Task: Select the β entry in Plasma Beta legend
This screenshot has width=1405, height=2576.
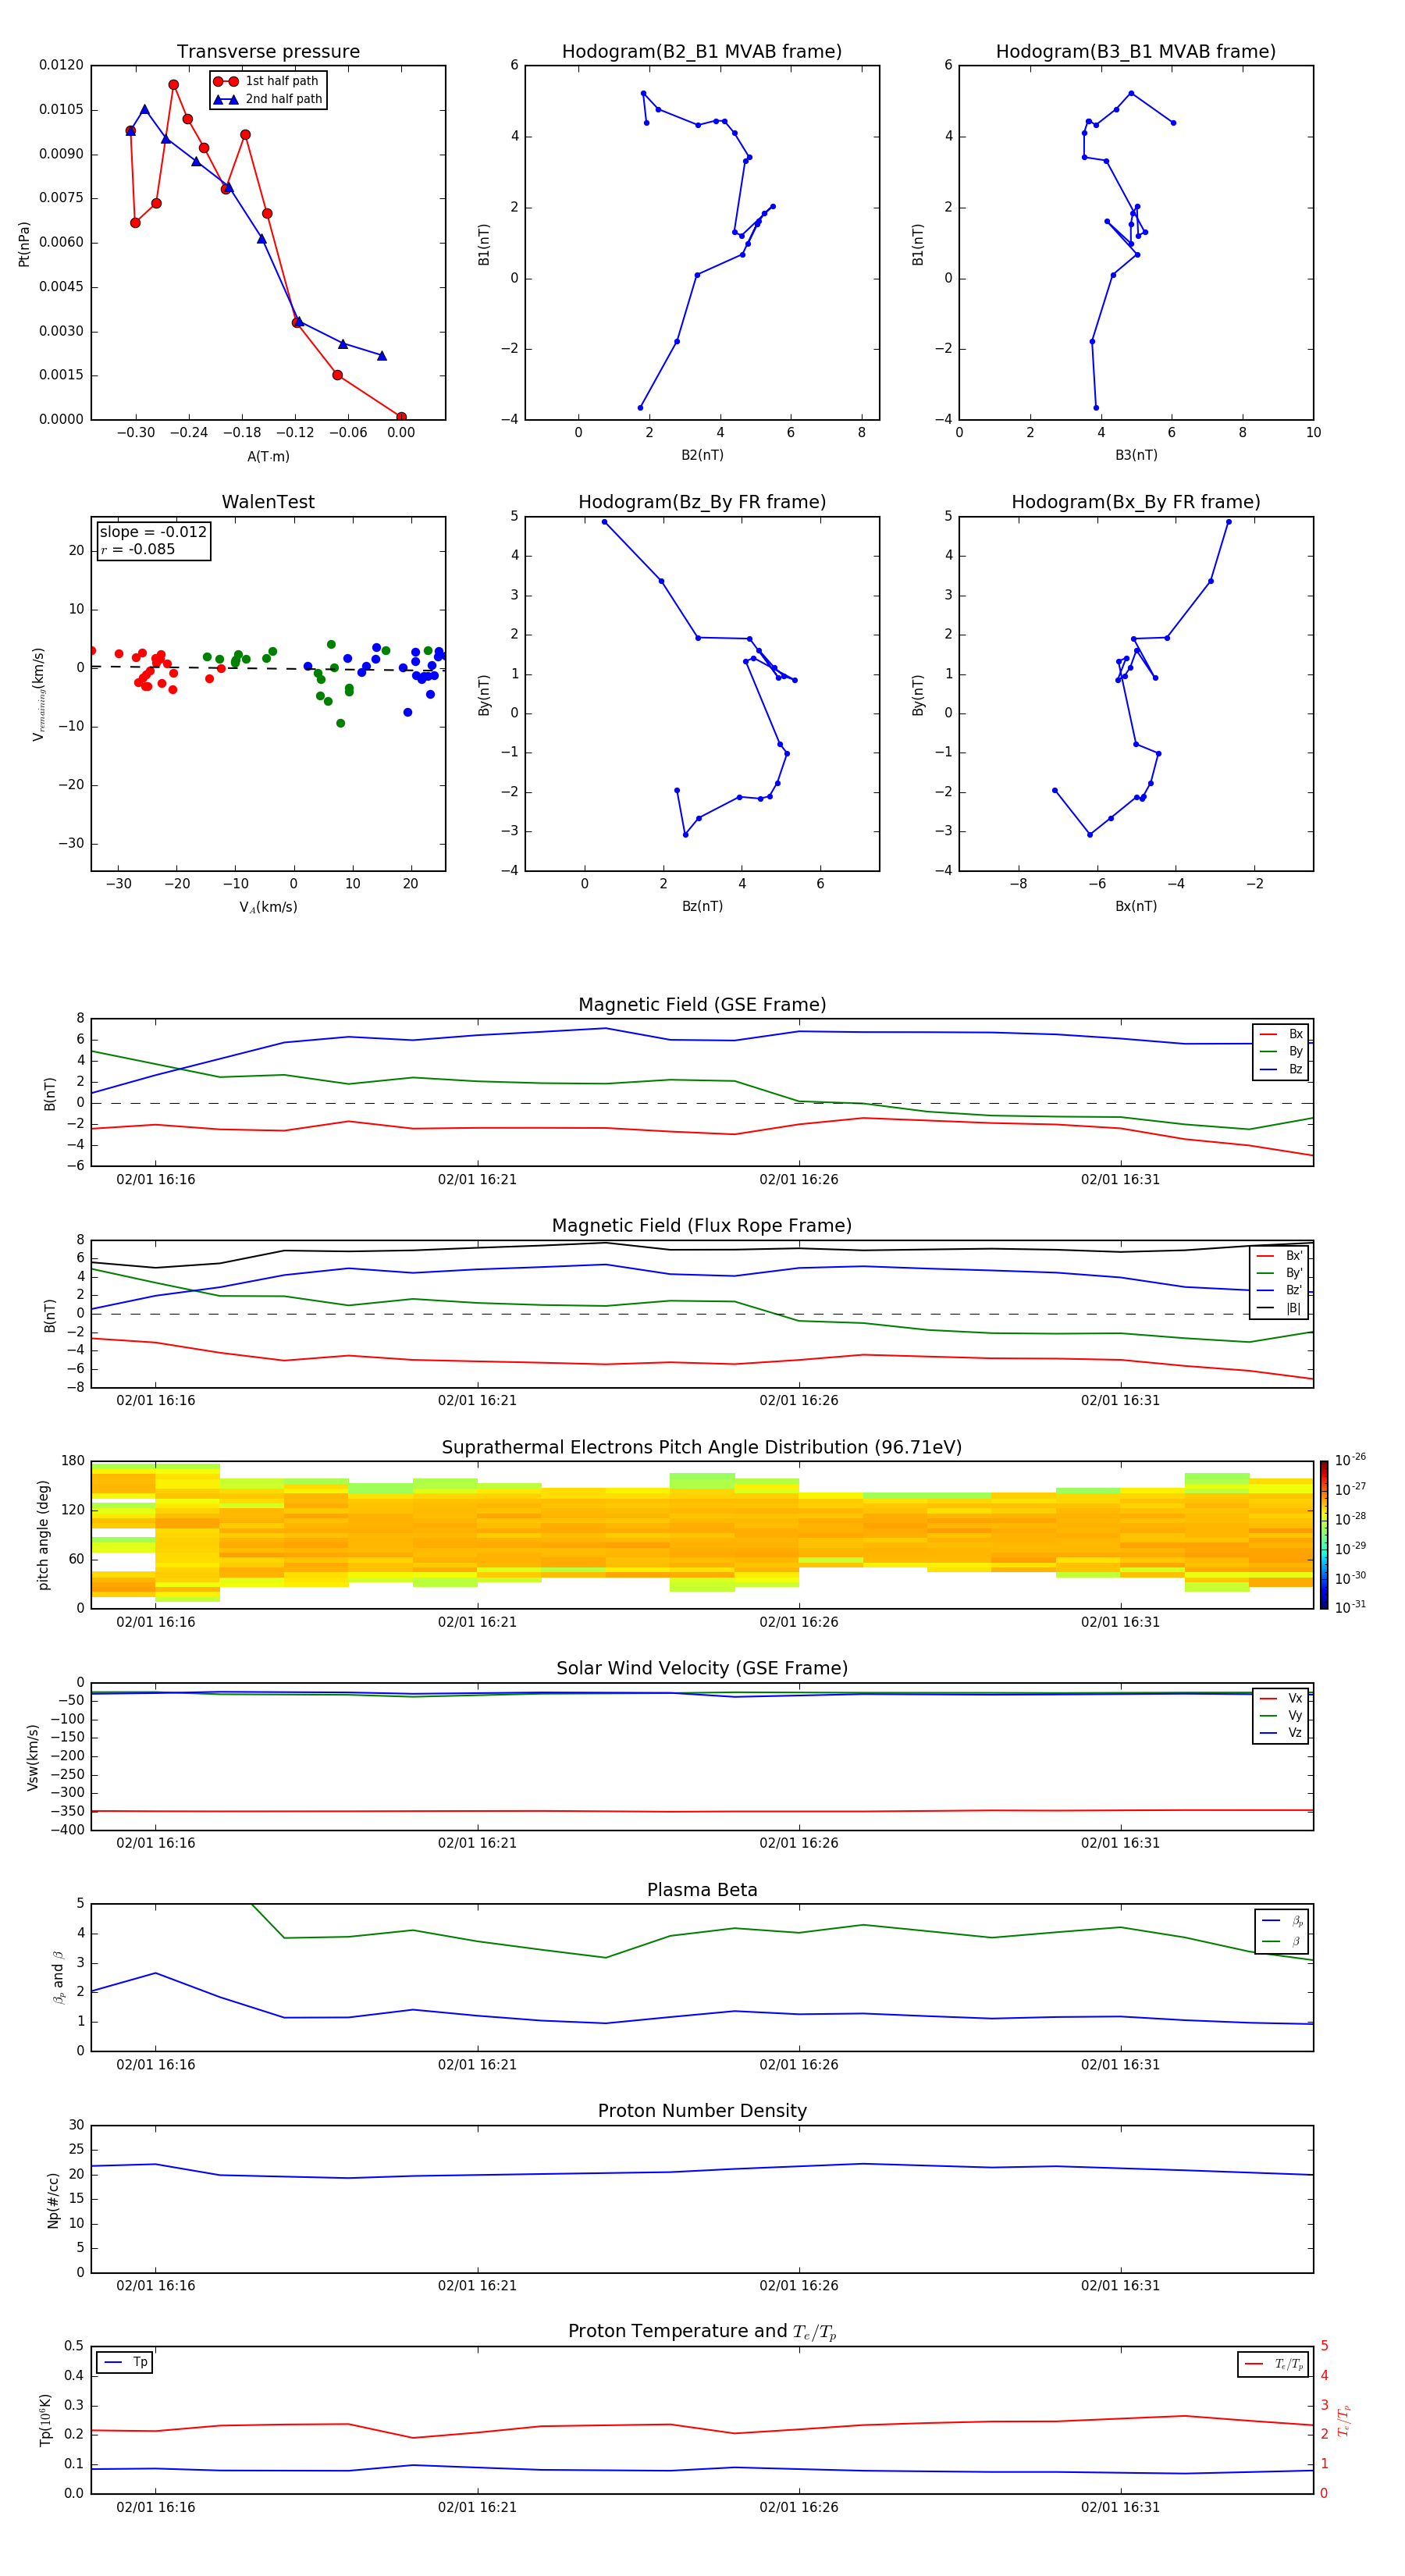Action: (1282, 1941)
